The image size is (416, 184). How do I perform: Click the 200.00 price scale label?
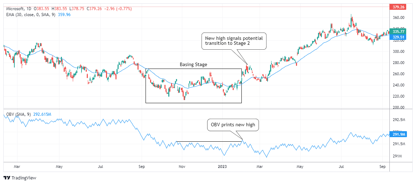[x=399, y=108]
